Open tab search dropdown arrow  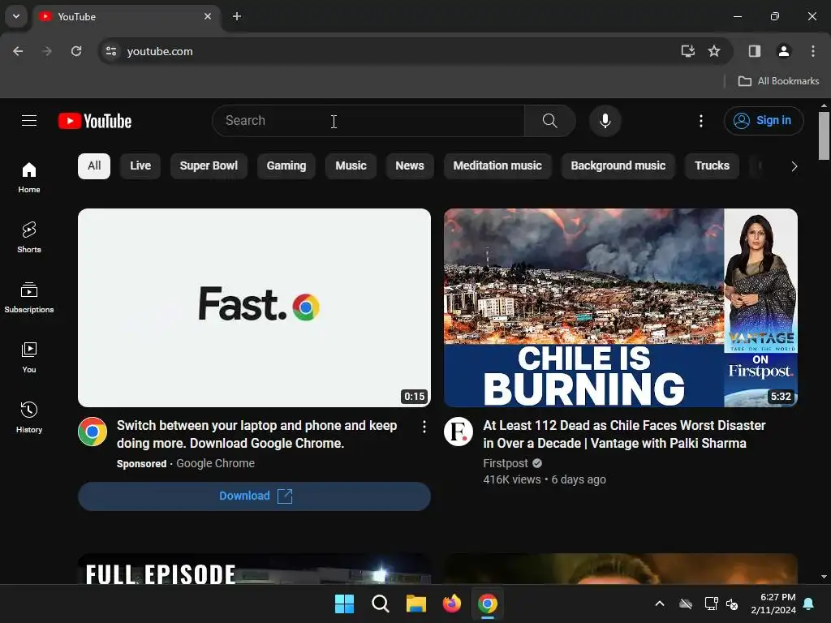16,16
